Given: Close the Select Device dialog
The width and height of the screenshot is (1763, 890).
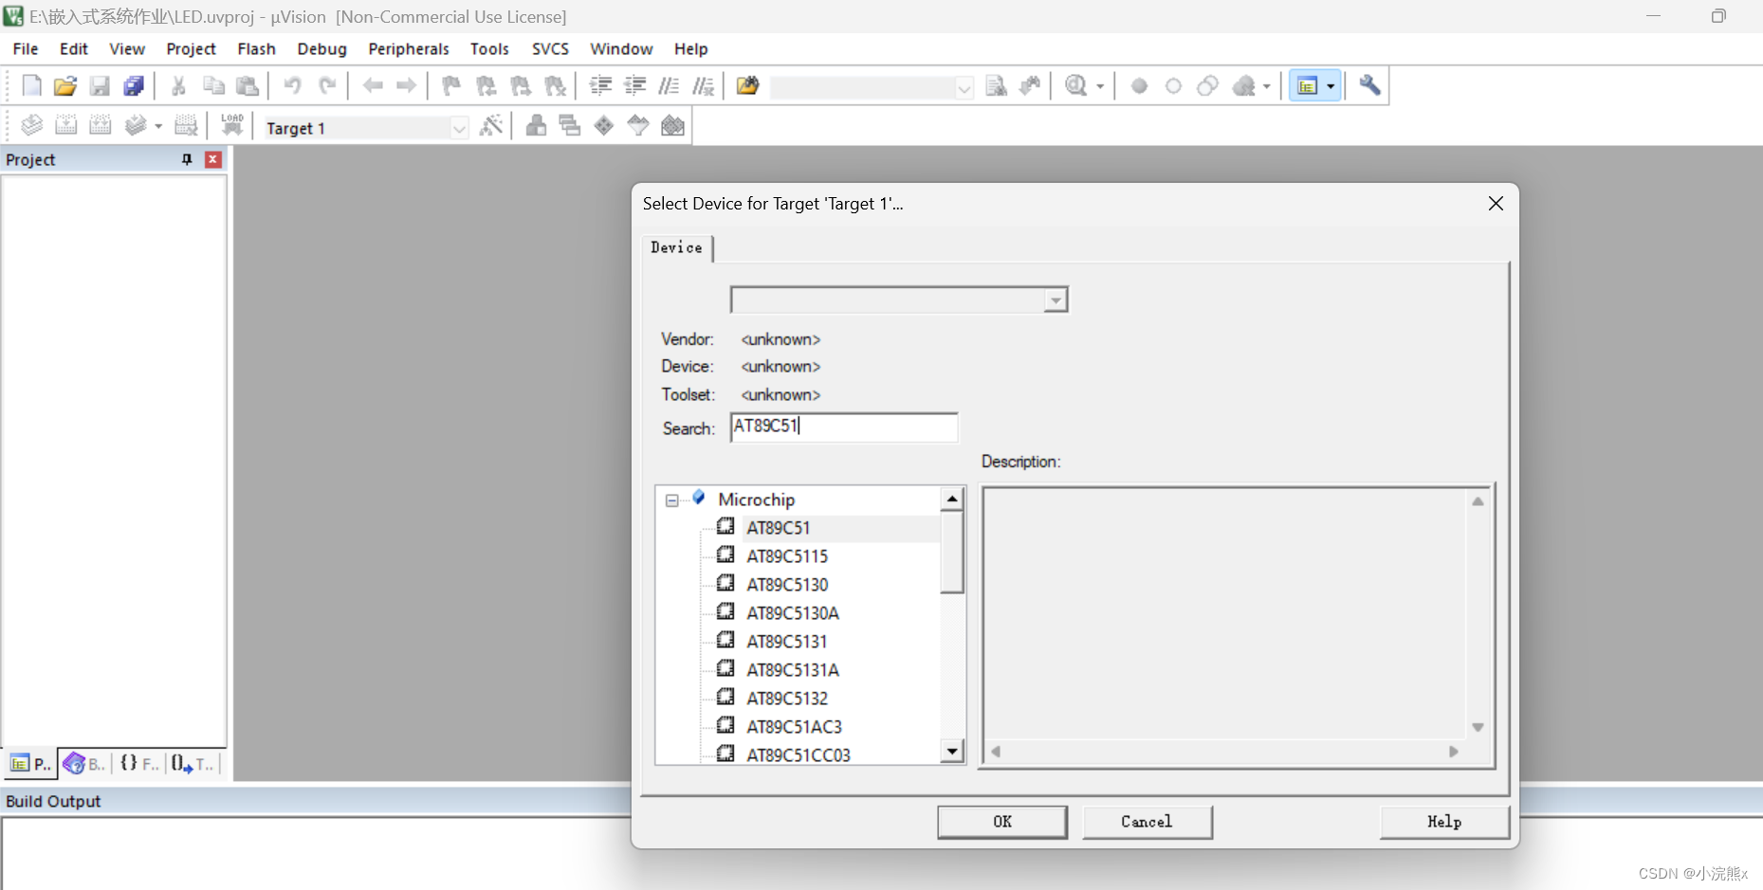Looking at the screenshot, I should click(1496, 204).
